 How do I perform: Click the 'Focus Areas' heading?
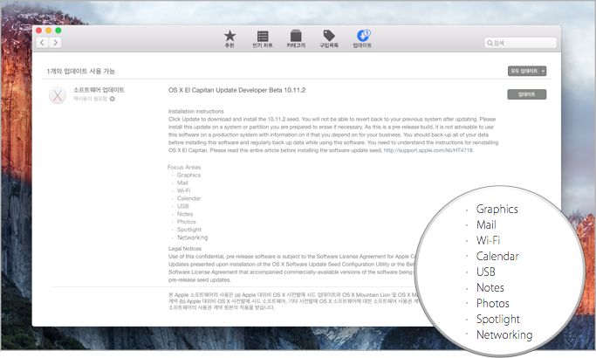point(184,167)
